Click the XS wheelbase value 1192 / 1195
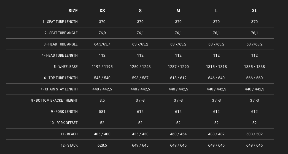The height and width of the screenshot is (154, 288). [x=102, y=67]
